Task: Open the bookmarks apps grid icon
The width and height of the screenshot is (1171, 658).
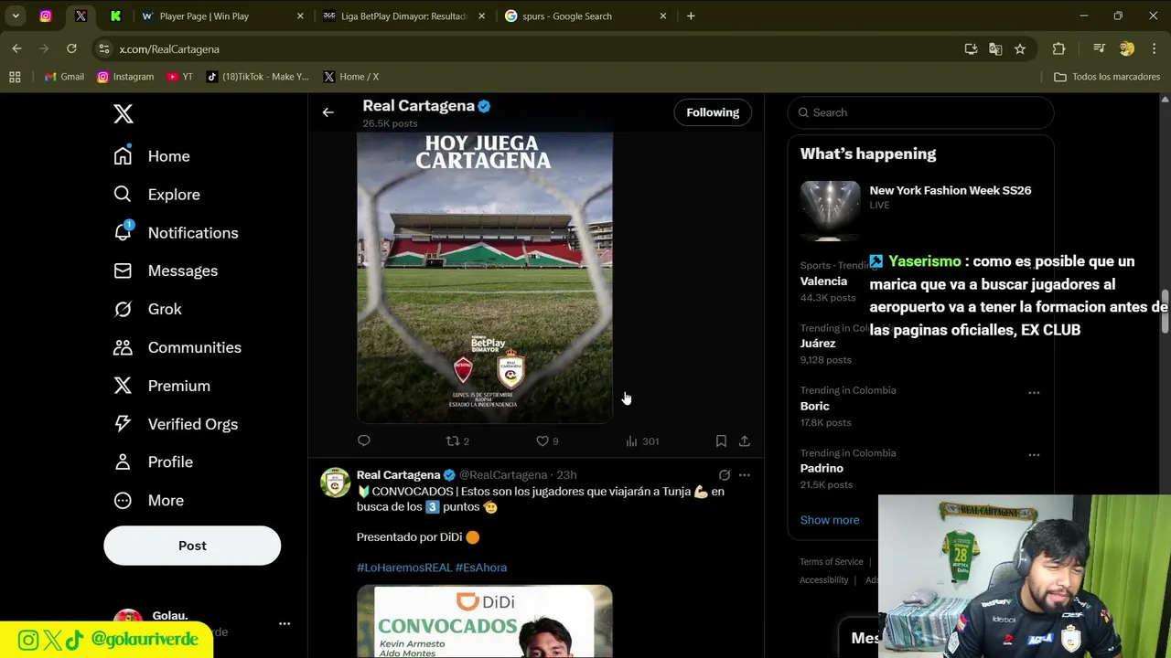Action: tap(15, 77)
